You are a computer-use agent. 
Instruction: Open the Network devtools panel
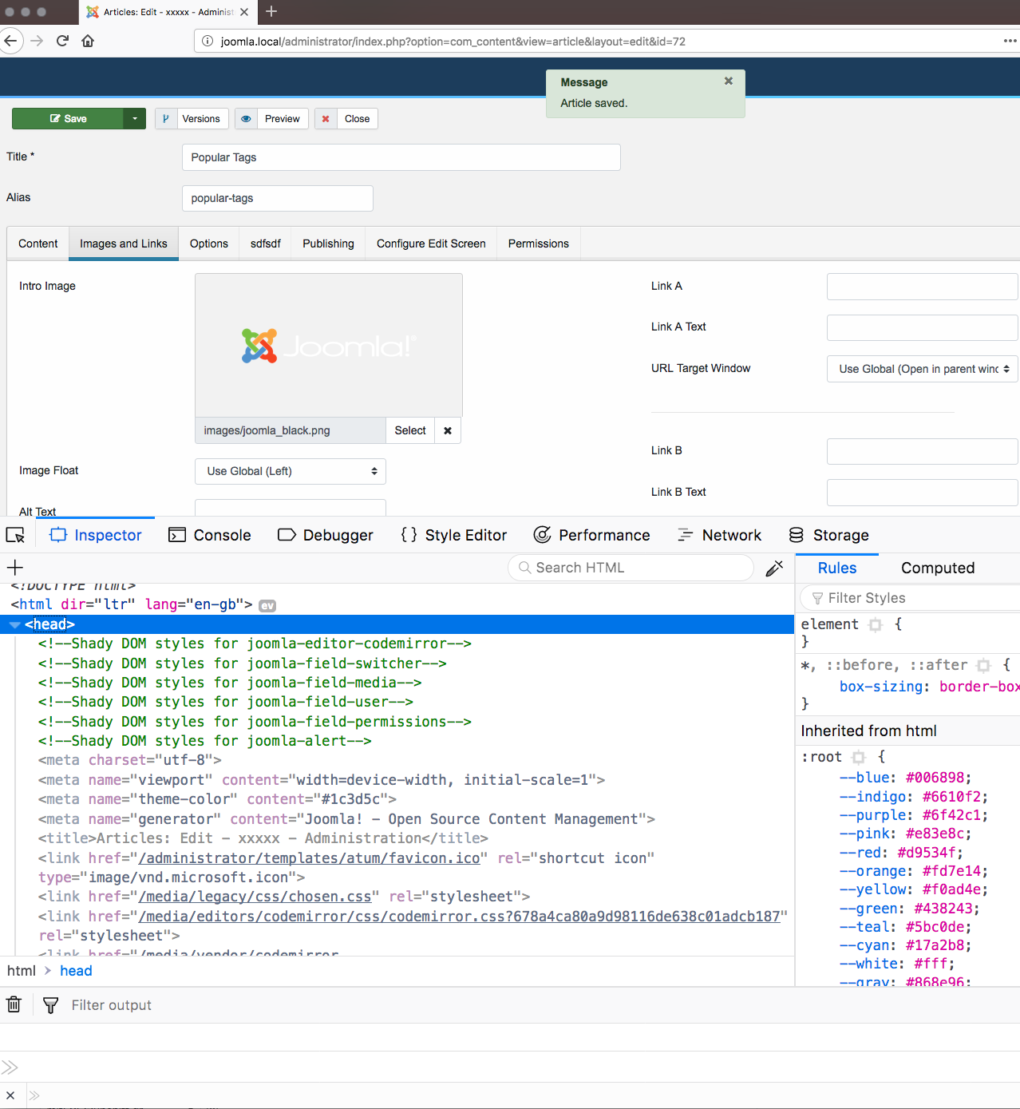pos(719,535)
